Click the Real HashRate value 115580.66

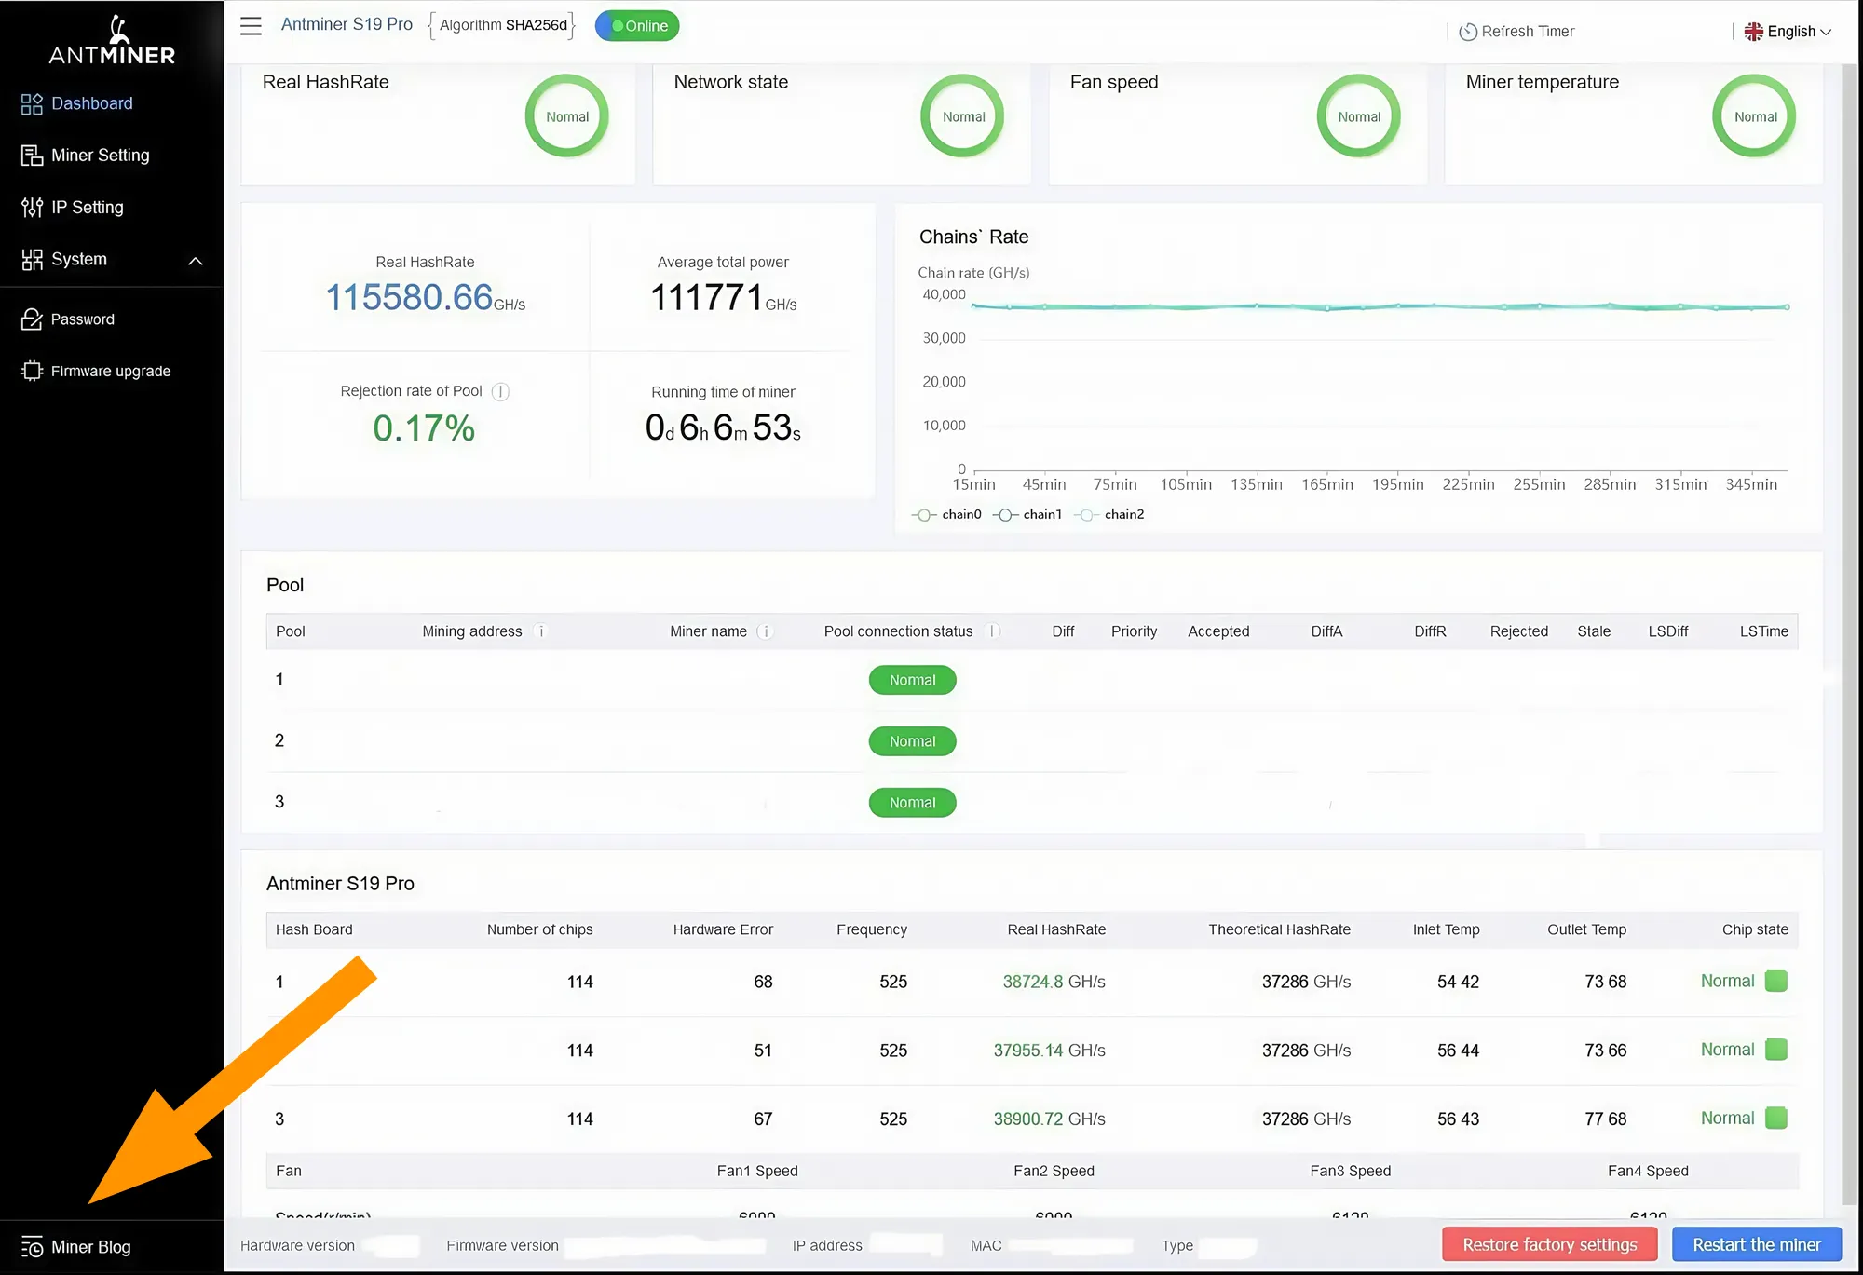click(x=409, y=298)
